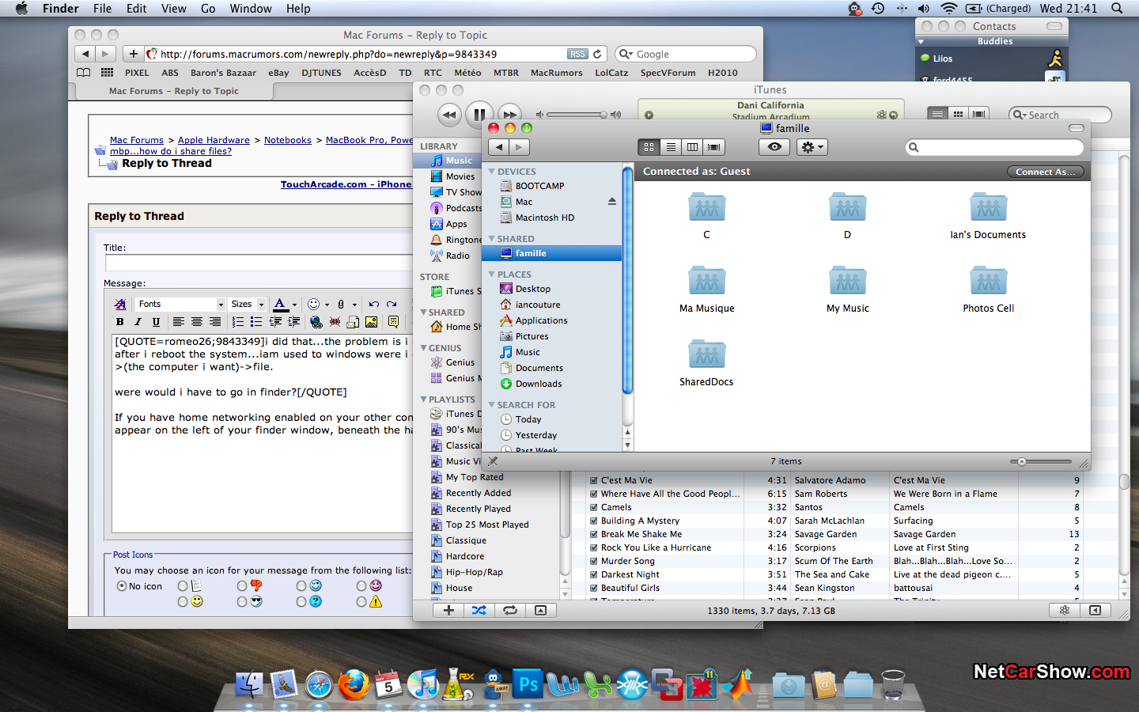Screen dimensions: 1139x712
Task: Open the MacRumors bookmark in Safari
Action: (x=556, y=73)
